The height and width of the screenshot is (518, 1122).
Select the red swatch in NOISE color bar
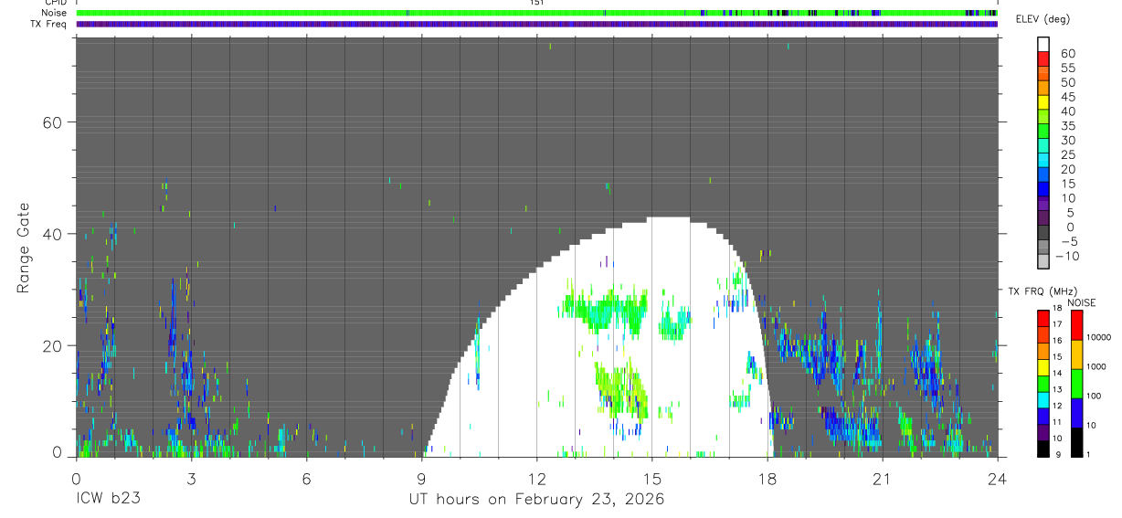tap(1076, 324)
